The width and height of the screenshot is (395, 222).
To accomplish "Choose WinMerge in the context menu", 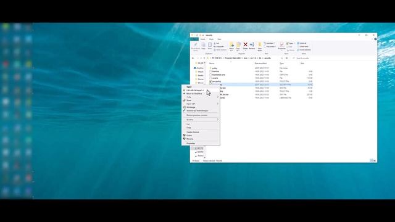I will point(201,107).
